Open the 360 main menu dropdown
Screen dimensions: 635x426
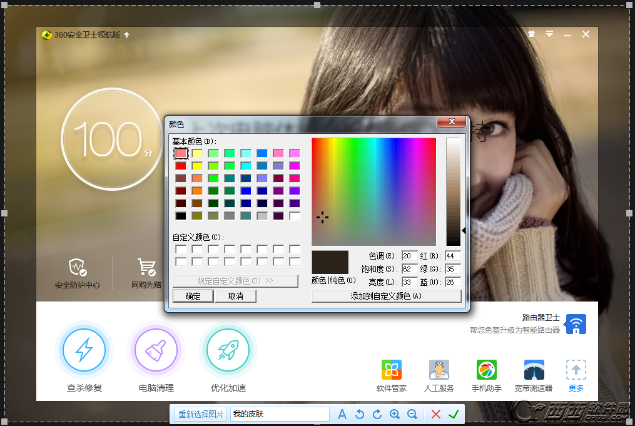549,34
